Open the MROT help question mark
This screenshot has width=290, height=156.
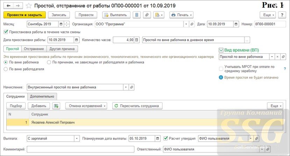(285, 69)
